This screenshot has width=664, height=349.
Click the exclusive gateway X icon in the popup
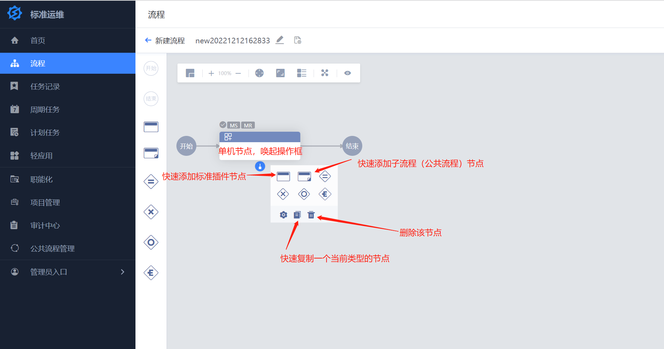pyautogui.click(x=283, y=194)
